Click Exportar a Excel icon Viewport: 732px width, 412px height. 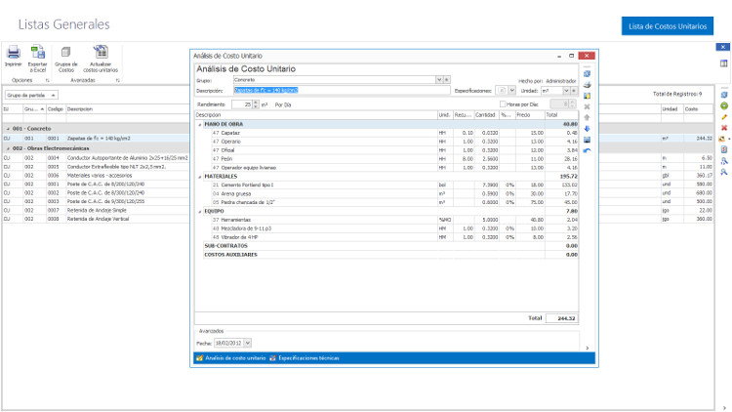tap(38, 53)
